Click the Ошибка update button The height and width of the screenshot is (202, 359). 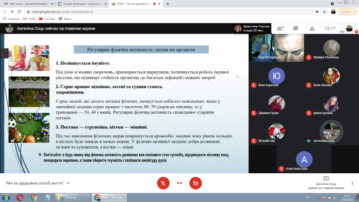(347, 12)
